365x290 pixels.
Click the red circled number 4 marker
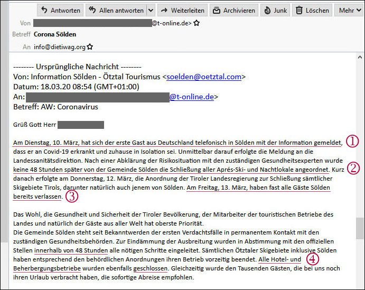coord(313,259)
